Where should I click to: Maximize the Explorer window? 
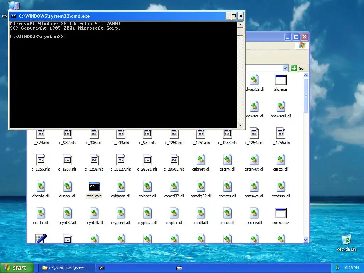(296, 37)
